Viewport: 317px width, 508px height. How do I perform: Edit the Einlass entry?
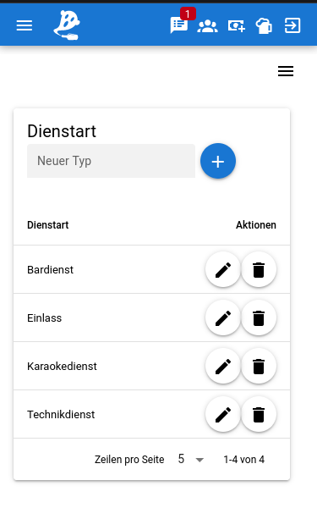point(223,317)
